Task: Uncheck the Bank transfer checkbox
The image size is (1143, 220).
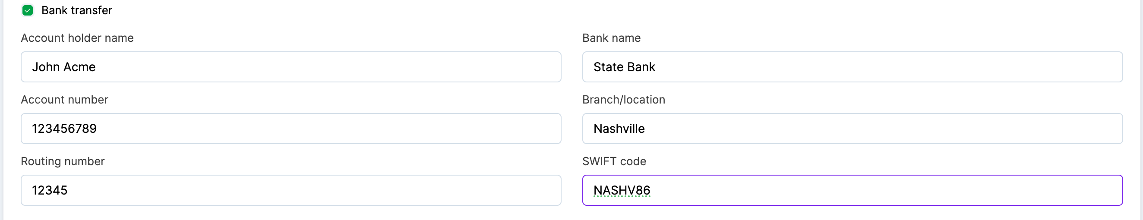Action: 28,10
